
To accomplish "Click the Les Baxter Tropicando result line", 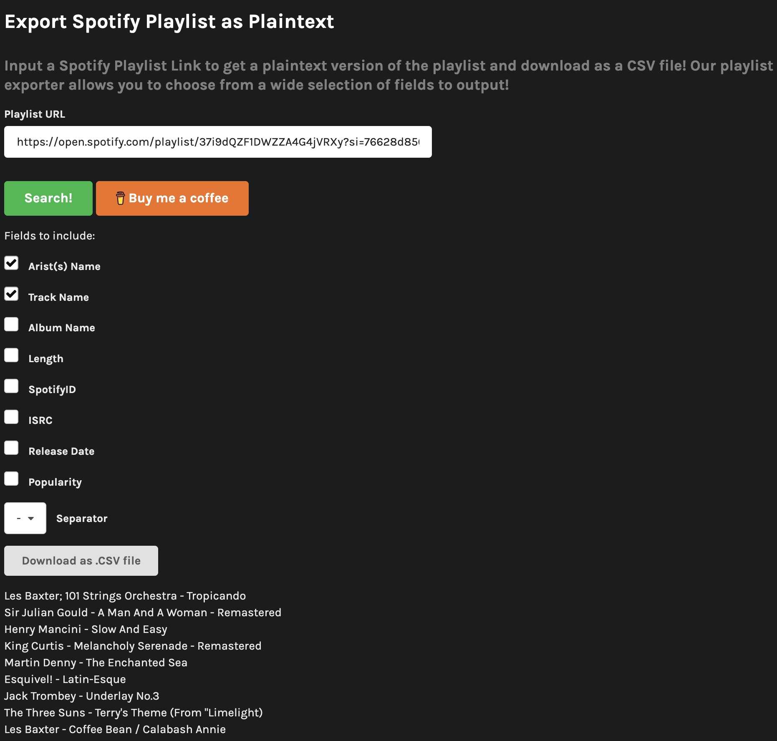I will point(125,596).
